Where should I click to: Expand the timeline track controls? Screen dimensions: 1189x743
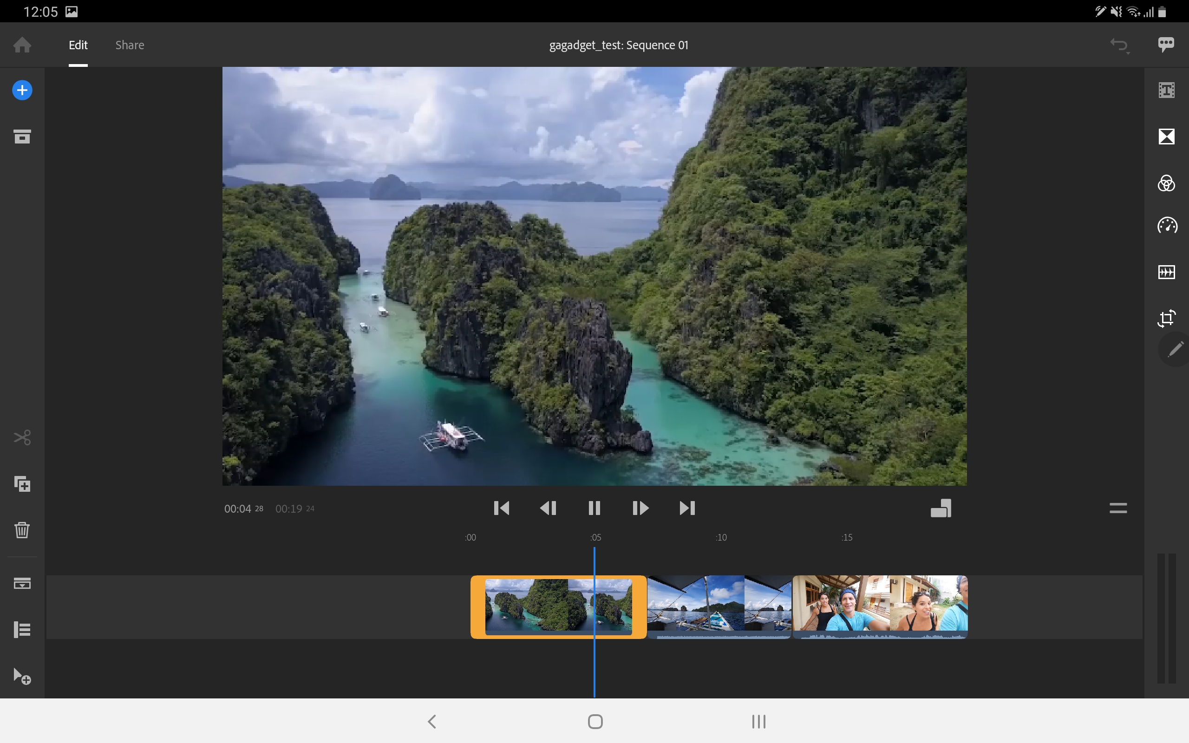22,630
